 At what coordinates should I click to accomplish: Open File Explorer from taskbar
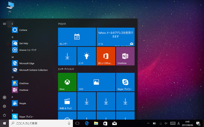(x=96, y=123)
